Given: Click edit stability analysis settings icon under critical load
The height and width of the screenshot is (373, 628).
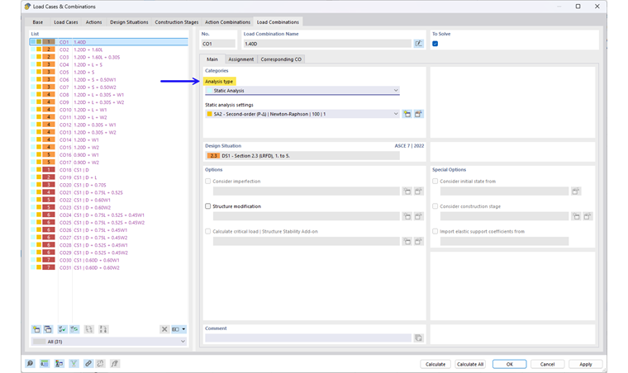Looking at the screenshot, I should tap(419, 242).
